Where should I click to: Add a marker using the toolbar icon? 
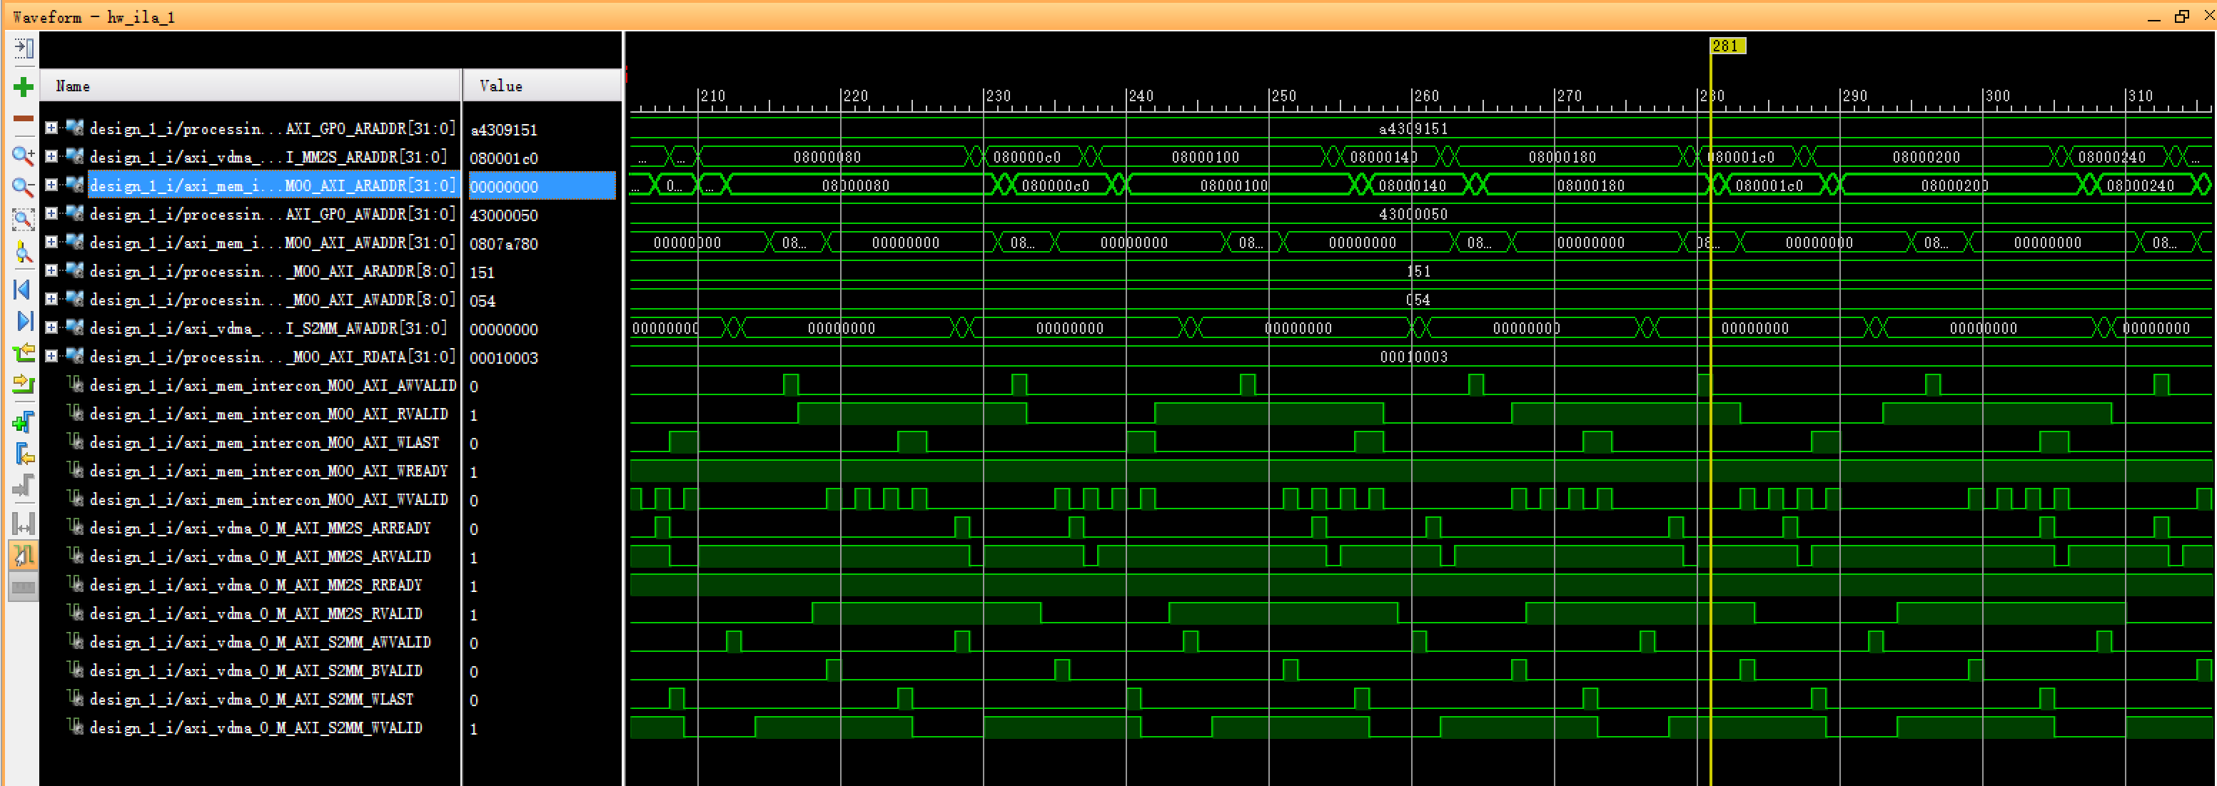pyautogui.click(x=24, y=422)
